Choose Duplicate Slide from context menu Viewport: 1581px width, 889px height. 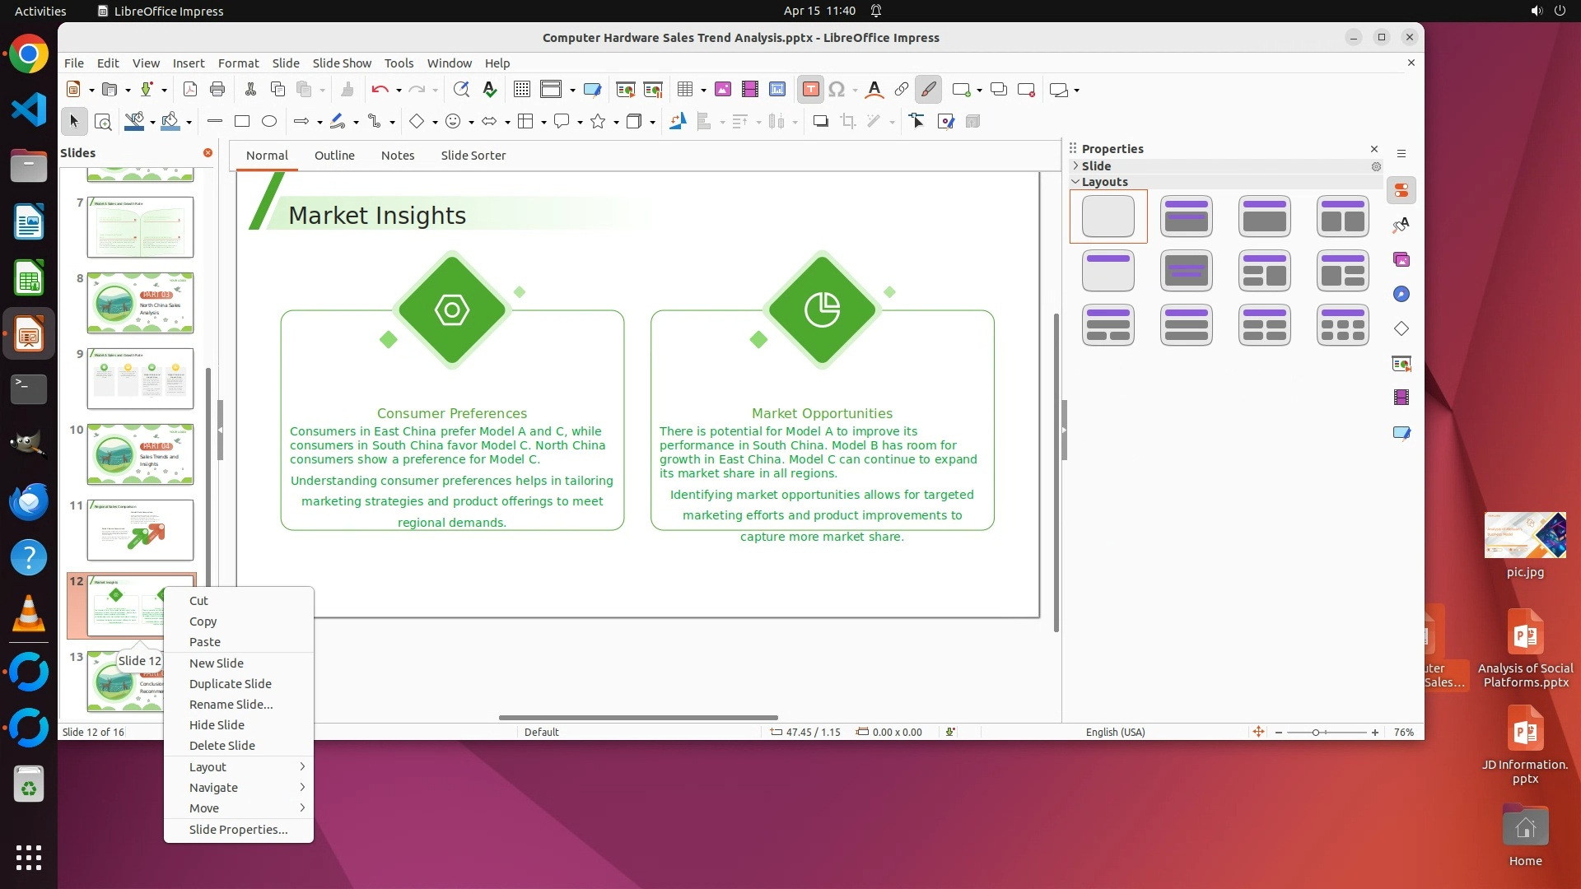[x=231, y=684]
